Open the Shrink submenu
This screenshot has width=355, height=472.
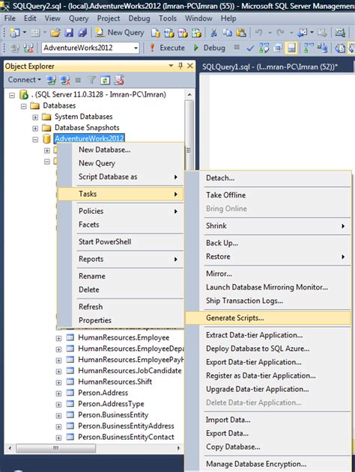268,226
